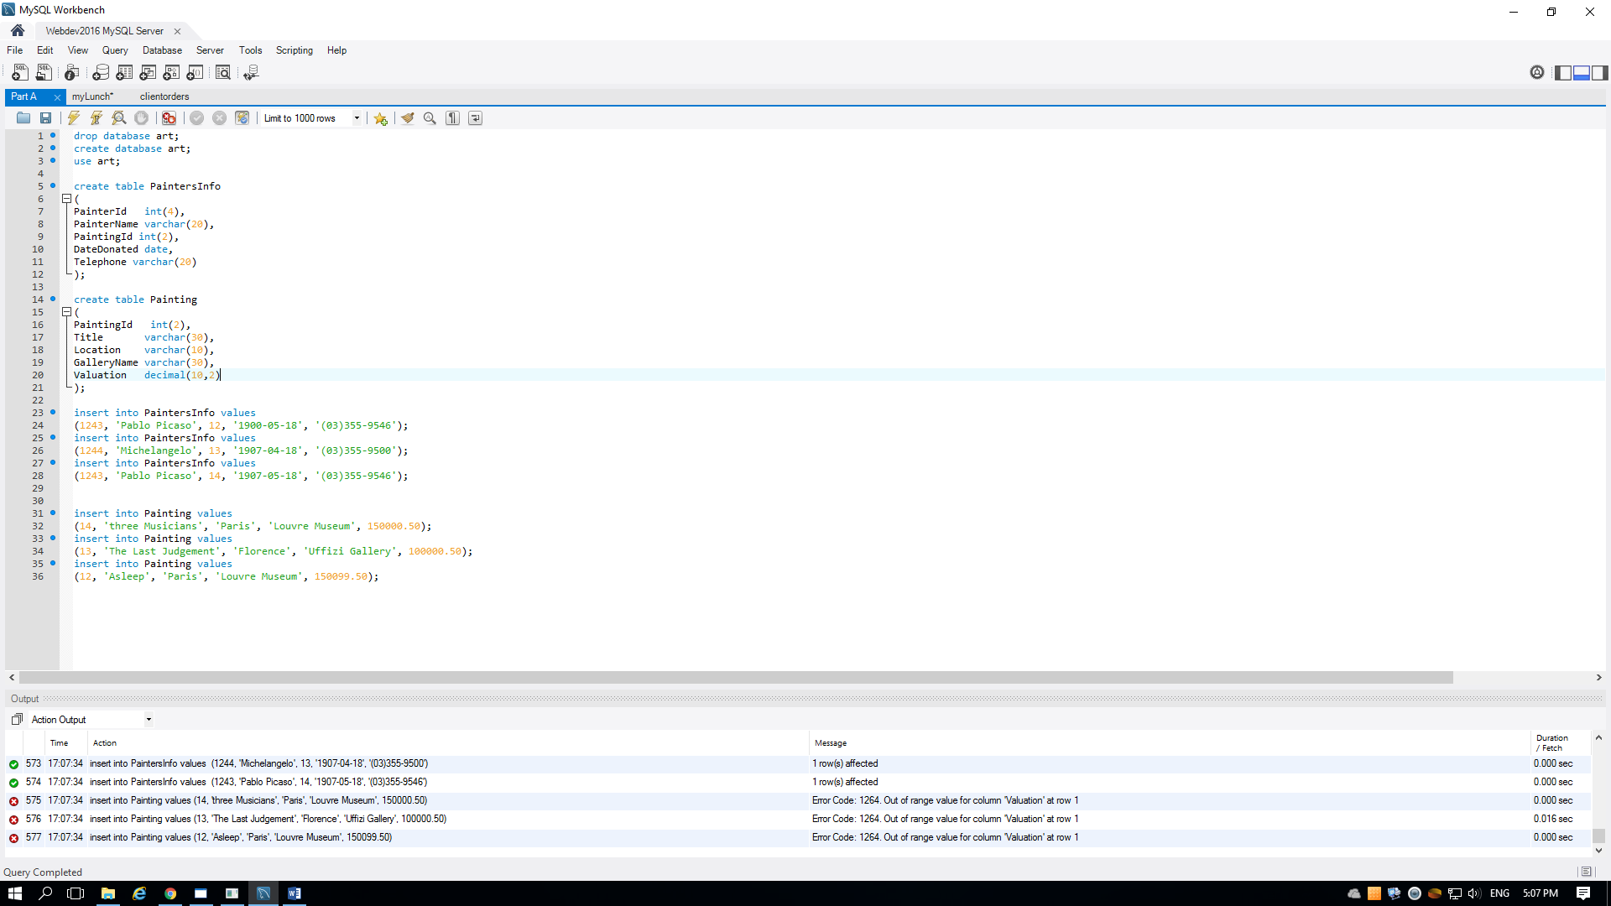Open the Windows notification center
The width and height of the screenshot is (1611, 906).
click(1583, 893)
